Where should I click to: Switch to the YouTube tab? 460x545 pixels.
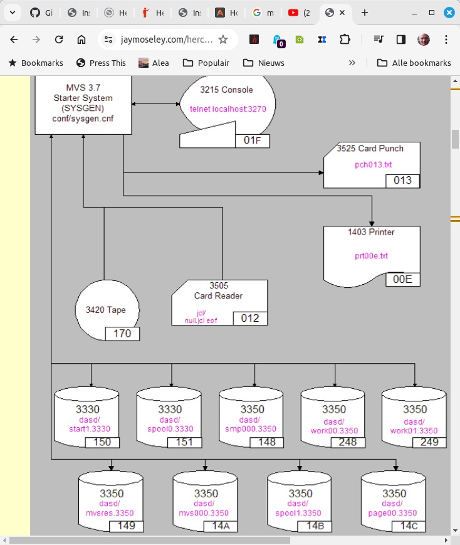click(x=300, y=13)
